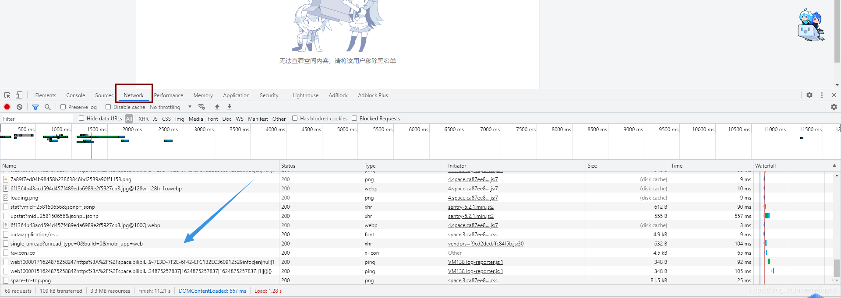Sort by Initiator column header
The image size is (841, 298).
[x=516, y=165]
